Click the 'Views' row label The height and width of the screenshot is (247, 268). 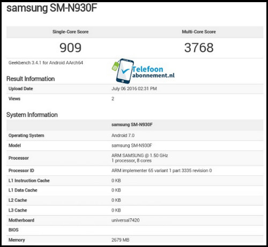14,99
